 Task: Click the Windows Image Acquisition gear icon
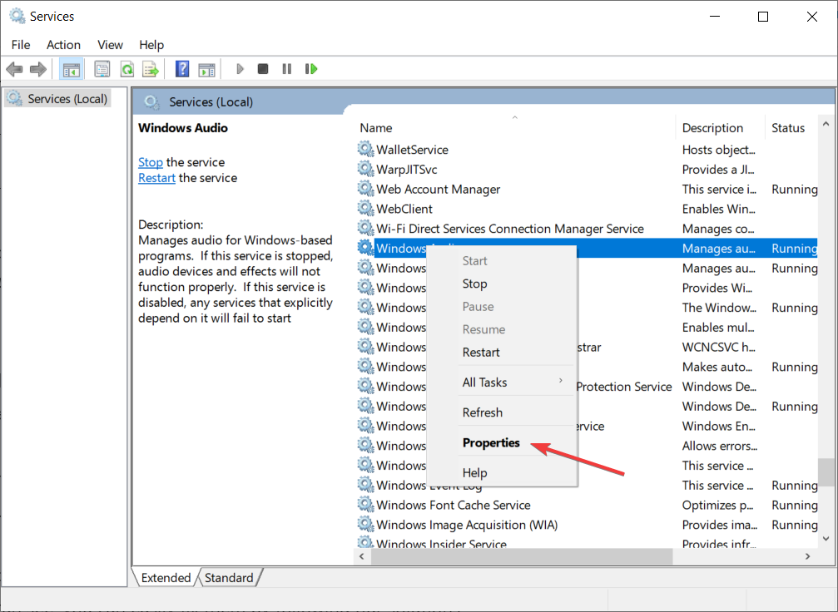[365, 525]
